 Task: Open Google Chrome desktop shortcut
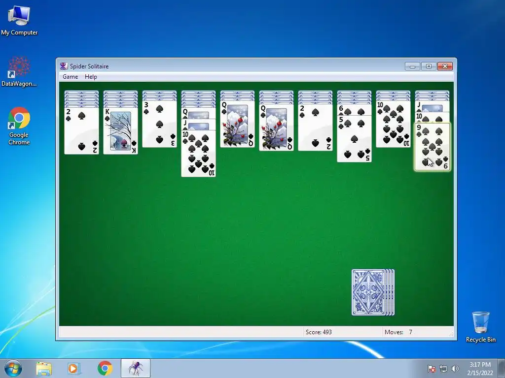19,126
